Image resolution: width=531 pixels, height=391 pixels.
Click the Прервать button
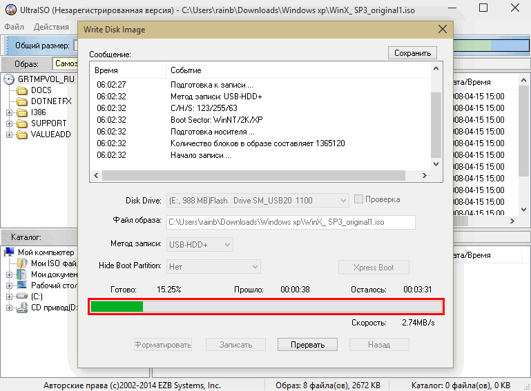point(307,344)
